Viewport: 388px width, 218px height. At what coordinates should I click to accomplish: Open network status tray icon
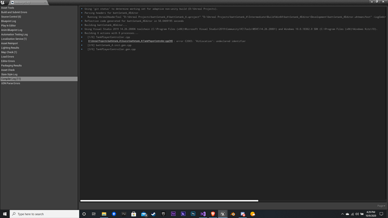pyautogui.click(x=353, y=214)
